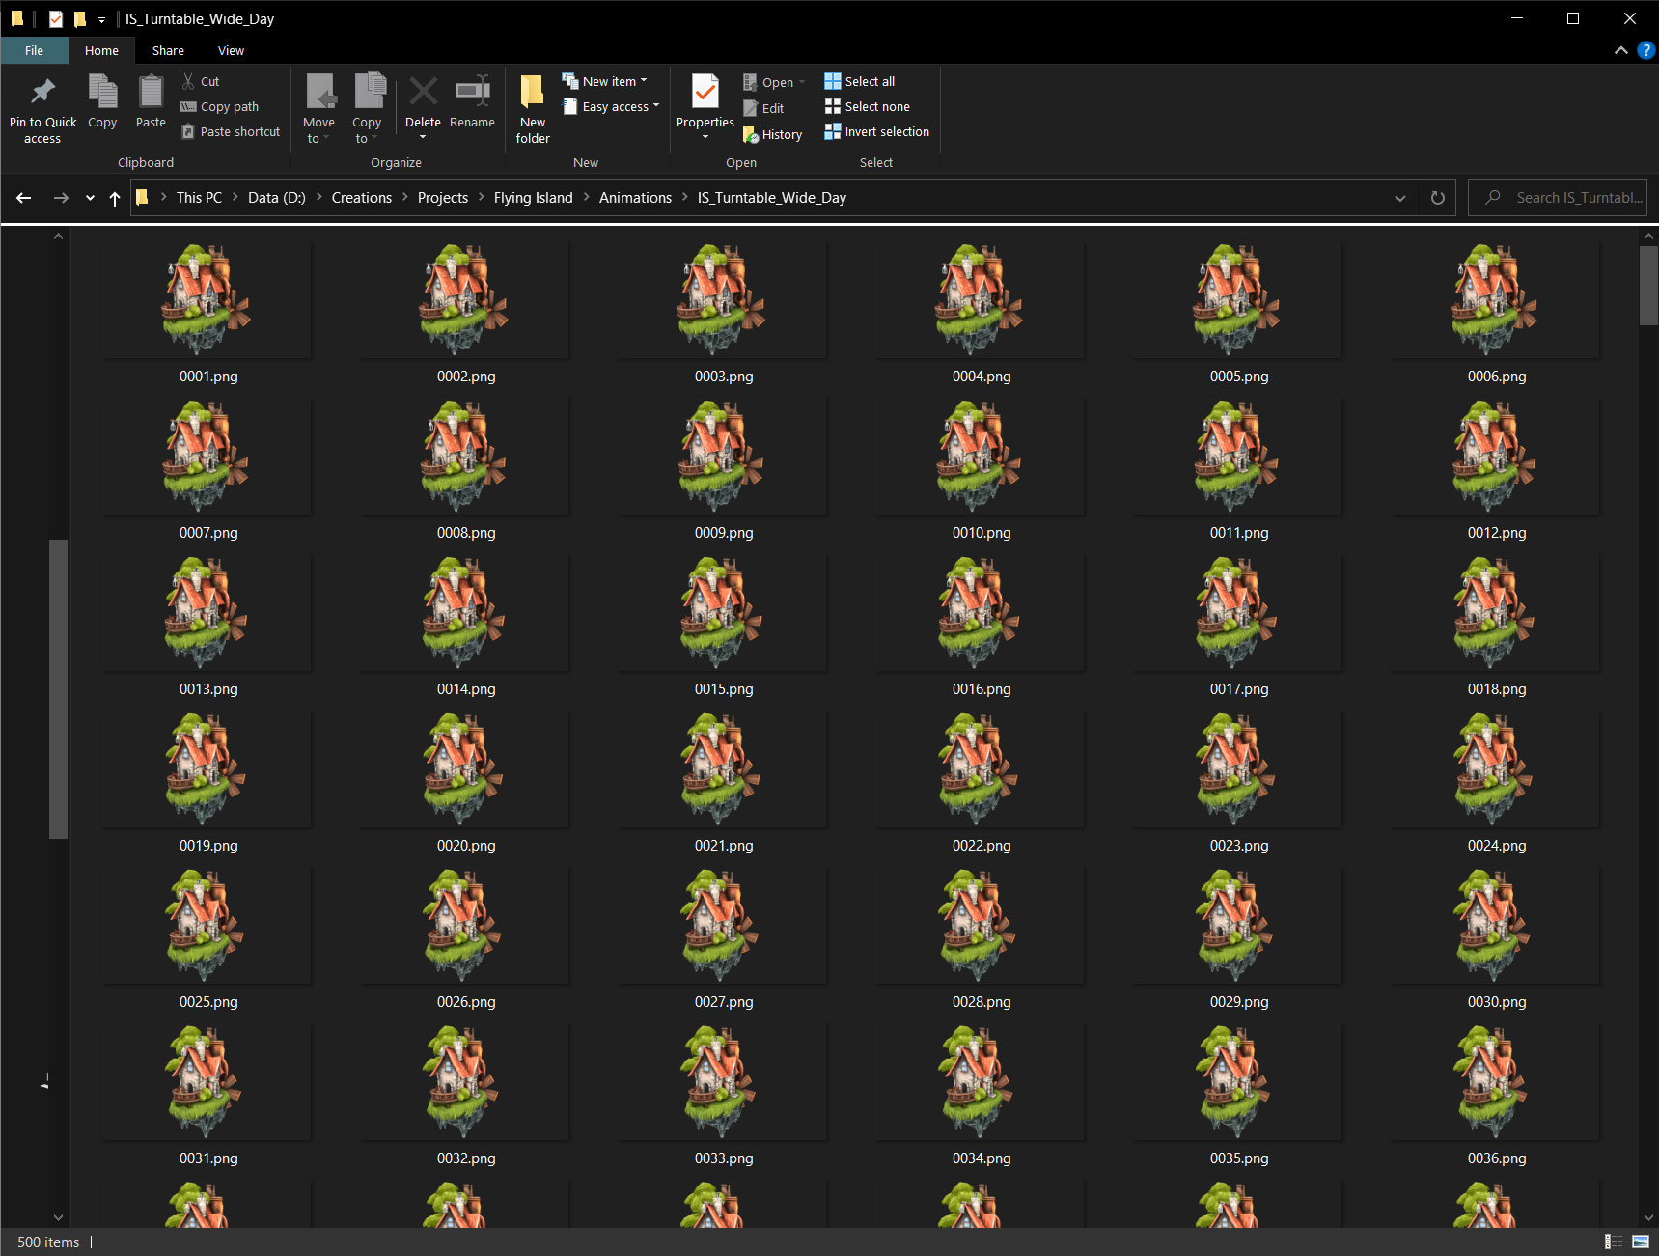Refresh the current folder view
Screen dimensions: 1659x1256
coord(1437,198)
